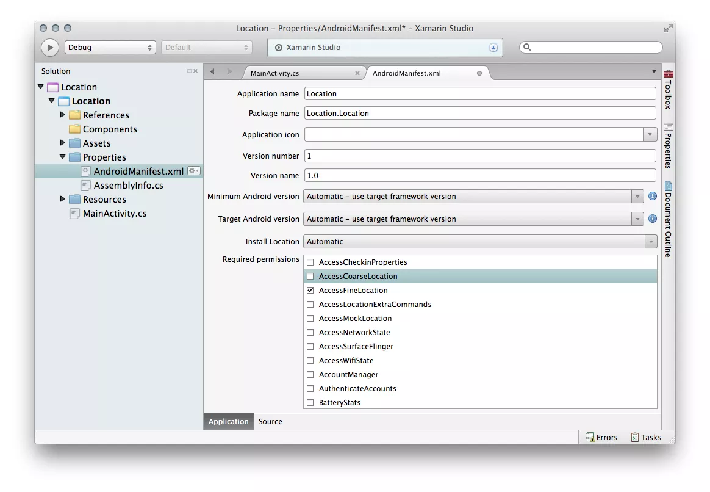This screenshot has width=710, height=492.
Task: Enable AuthenticateAccounts permission
Action: pos(310,389)
